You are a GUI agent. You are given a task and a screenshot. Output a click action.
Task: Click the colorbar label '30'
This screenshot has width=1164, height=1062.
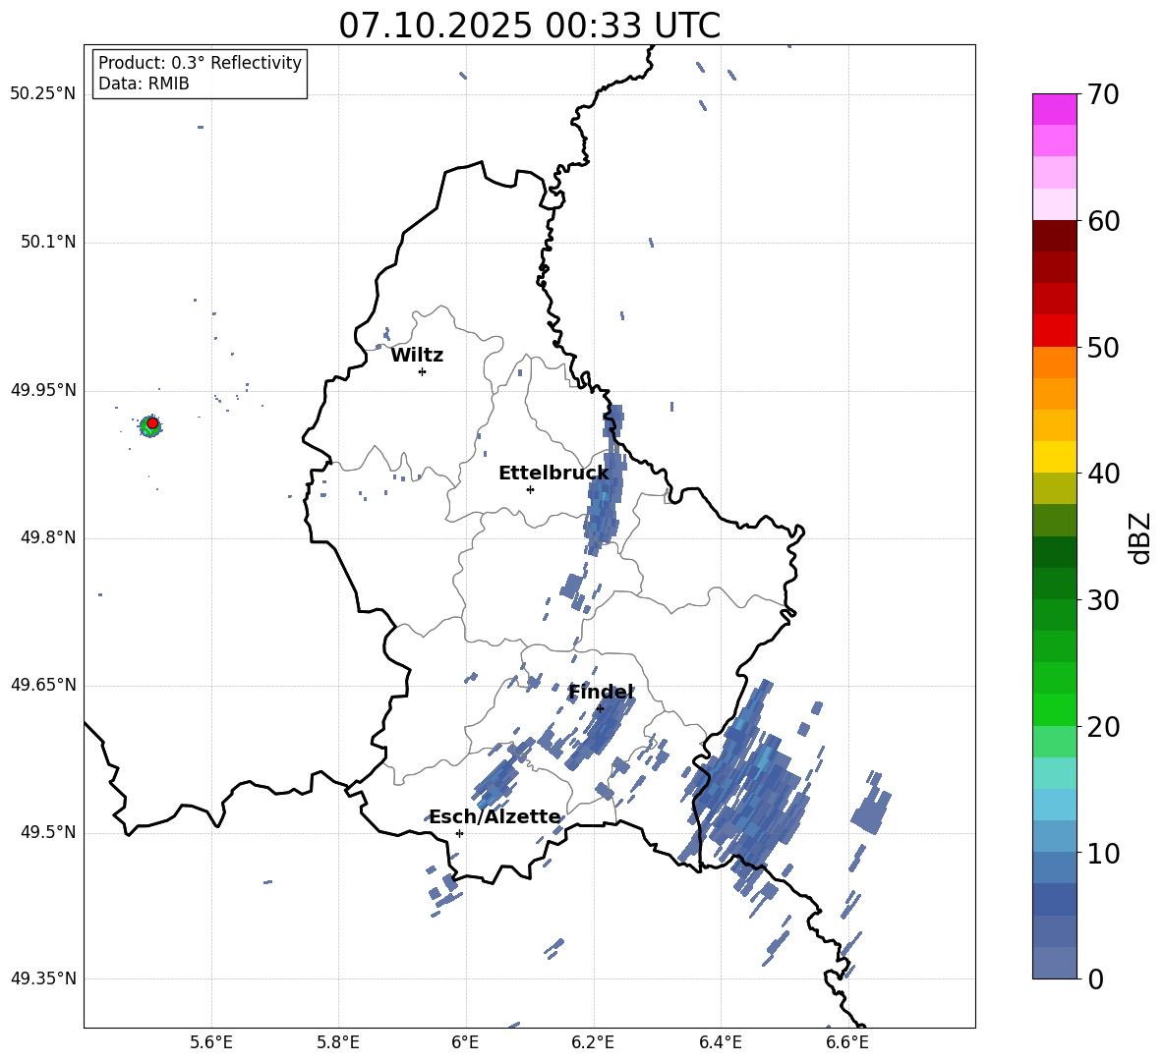click(1104, 600)
